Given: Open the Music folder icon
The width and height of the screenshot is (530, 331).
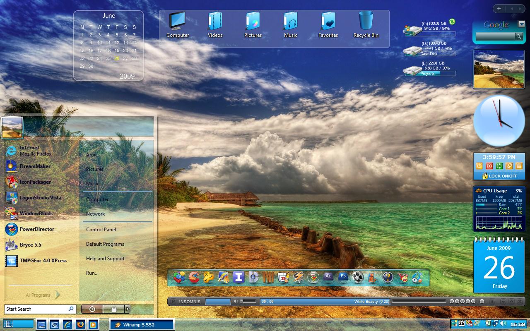Looking at the screenshot, I should pyautogui.click(x=290, y=24).
